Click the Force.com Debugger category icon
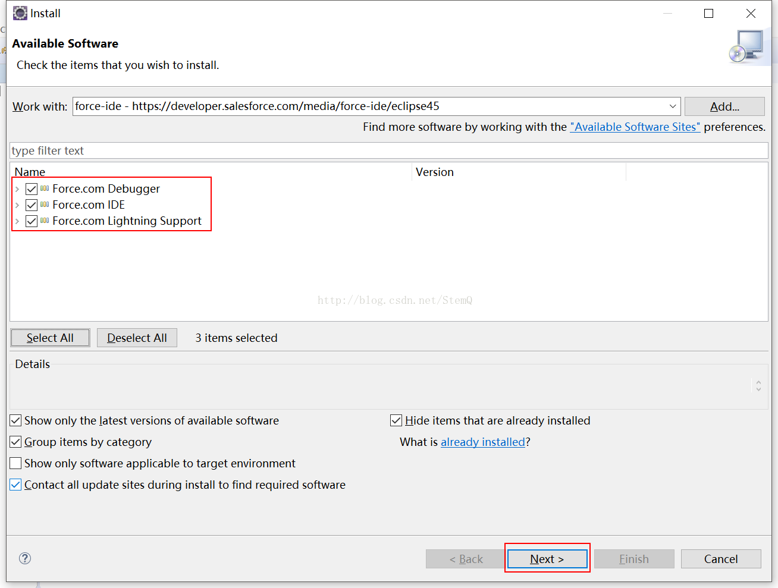 [x=45, y=188]
